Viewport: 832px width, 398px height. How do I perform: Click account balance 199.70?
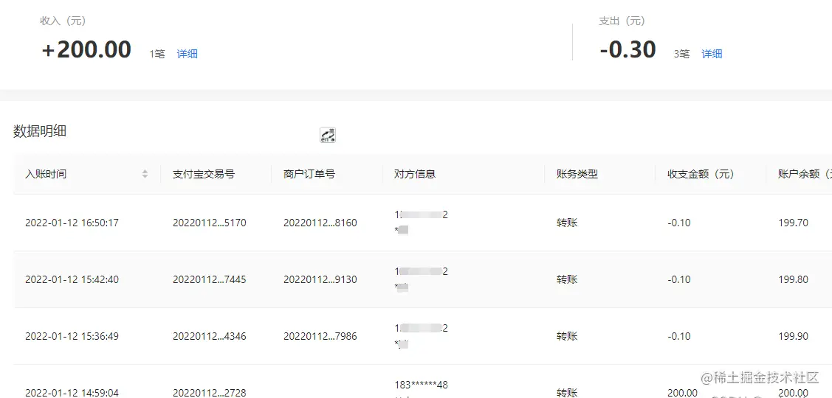coord(794,223)
